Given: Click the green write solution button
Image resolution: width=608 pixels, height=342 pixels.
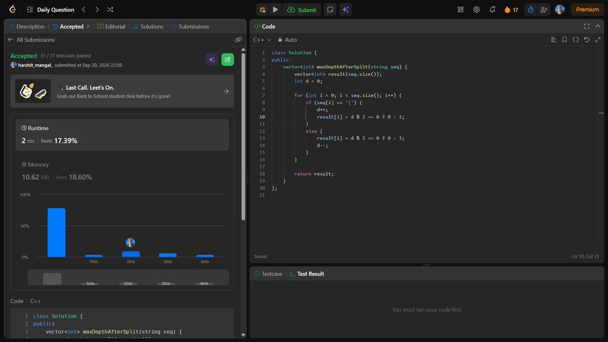Looking at the screenshot, I should (x=227, y=60).
